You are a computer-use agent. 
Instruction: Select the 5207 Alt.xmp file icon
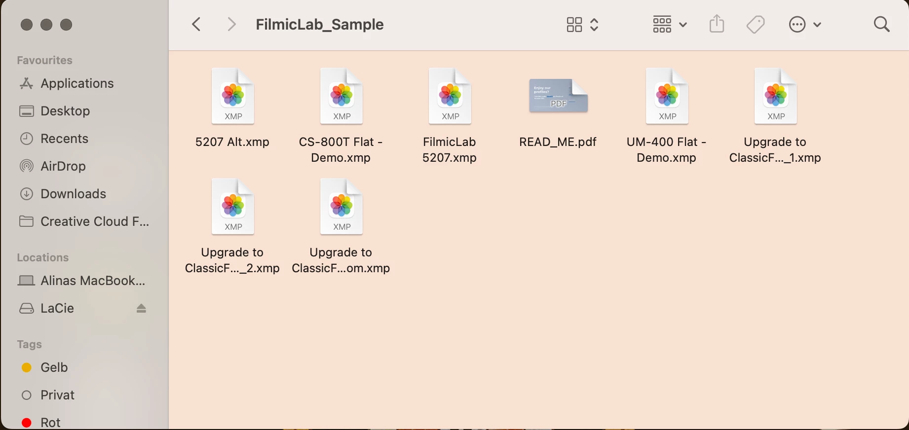pyautogui.click(x=233, y=96)
